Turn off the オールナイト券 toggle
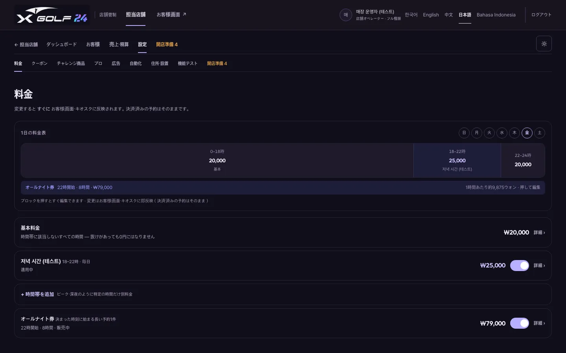Screen dimensions: 566x353 click(x=520, y=323)
